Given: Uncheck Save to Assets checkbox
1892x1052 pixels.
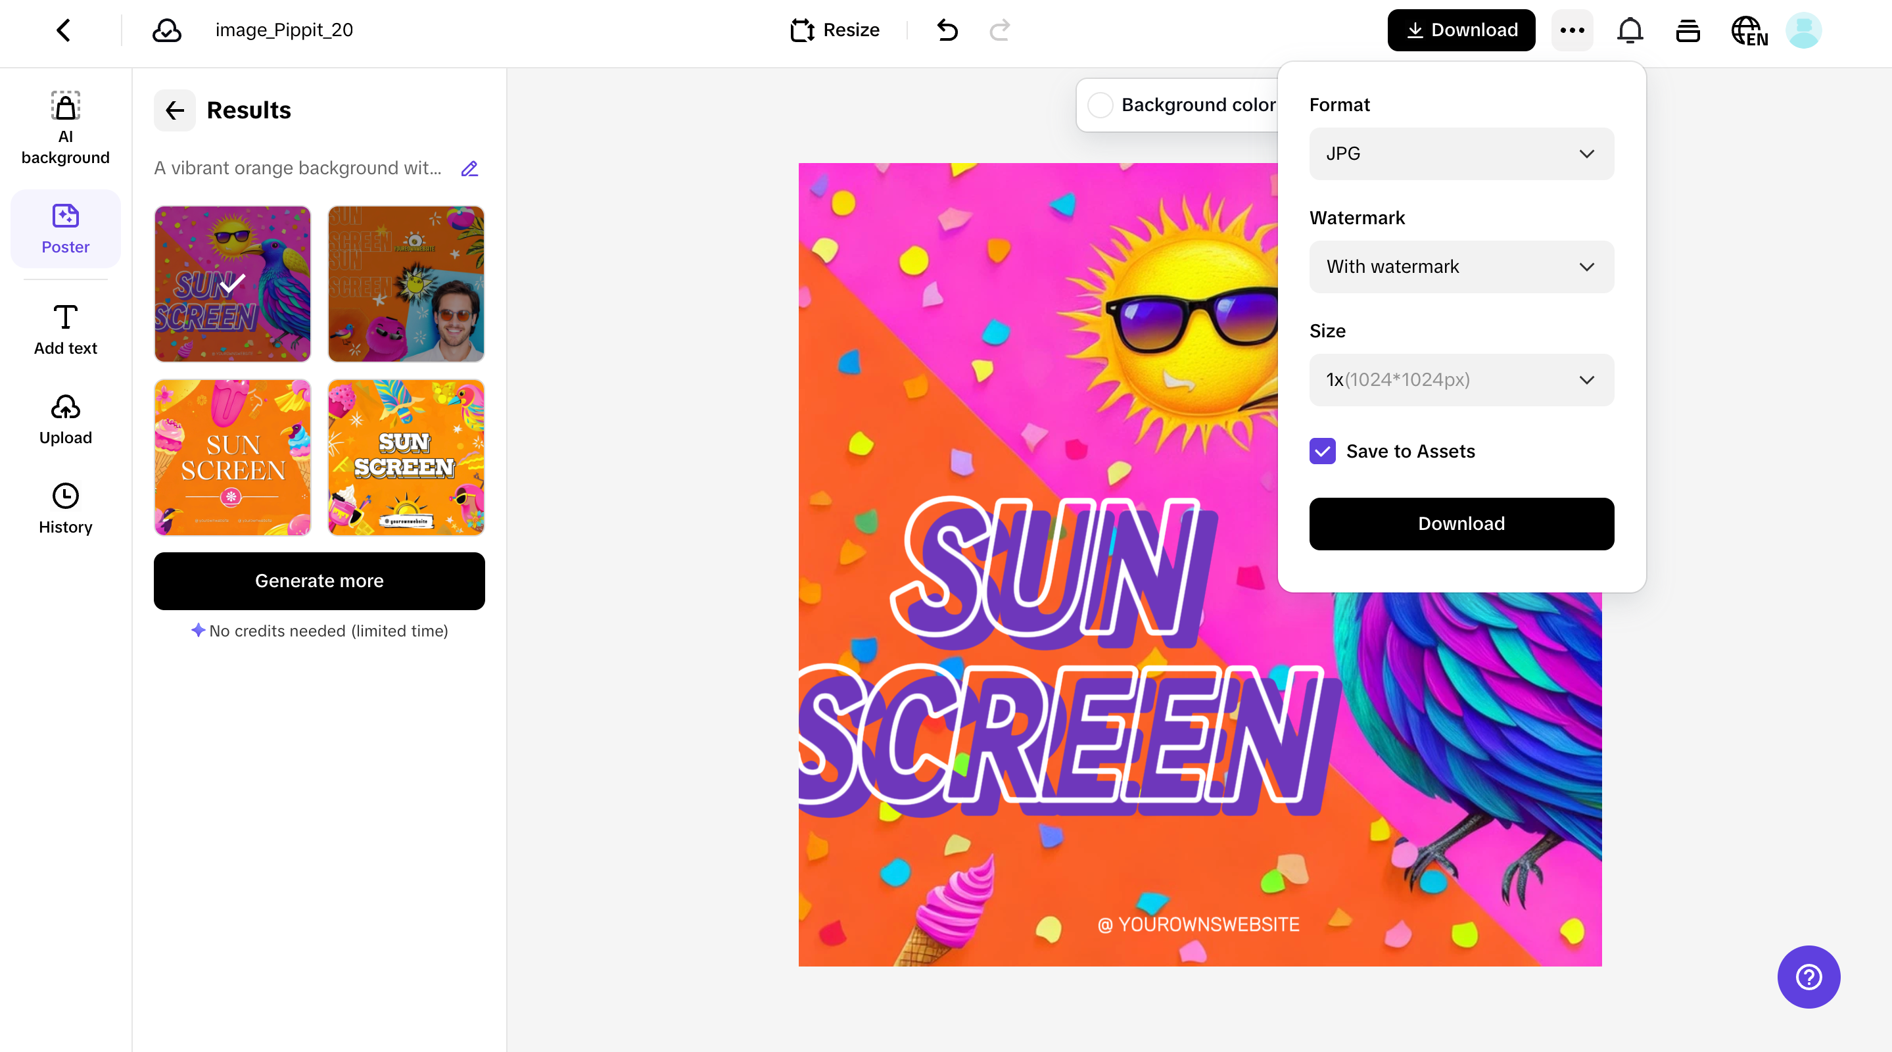Looking at the screenshot, I should coord(1322,451).
